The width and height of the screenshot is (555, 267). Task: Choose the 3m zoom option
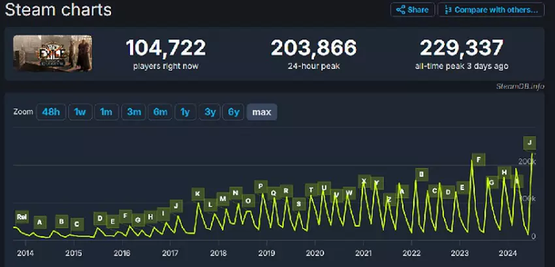coord(134,112)
